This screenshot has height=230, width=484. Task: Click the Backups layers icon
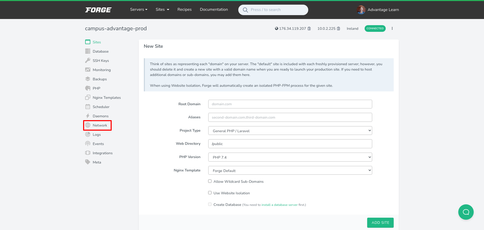88,79
